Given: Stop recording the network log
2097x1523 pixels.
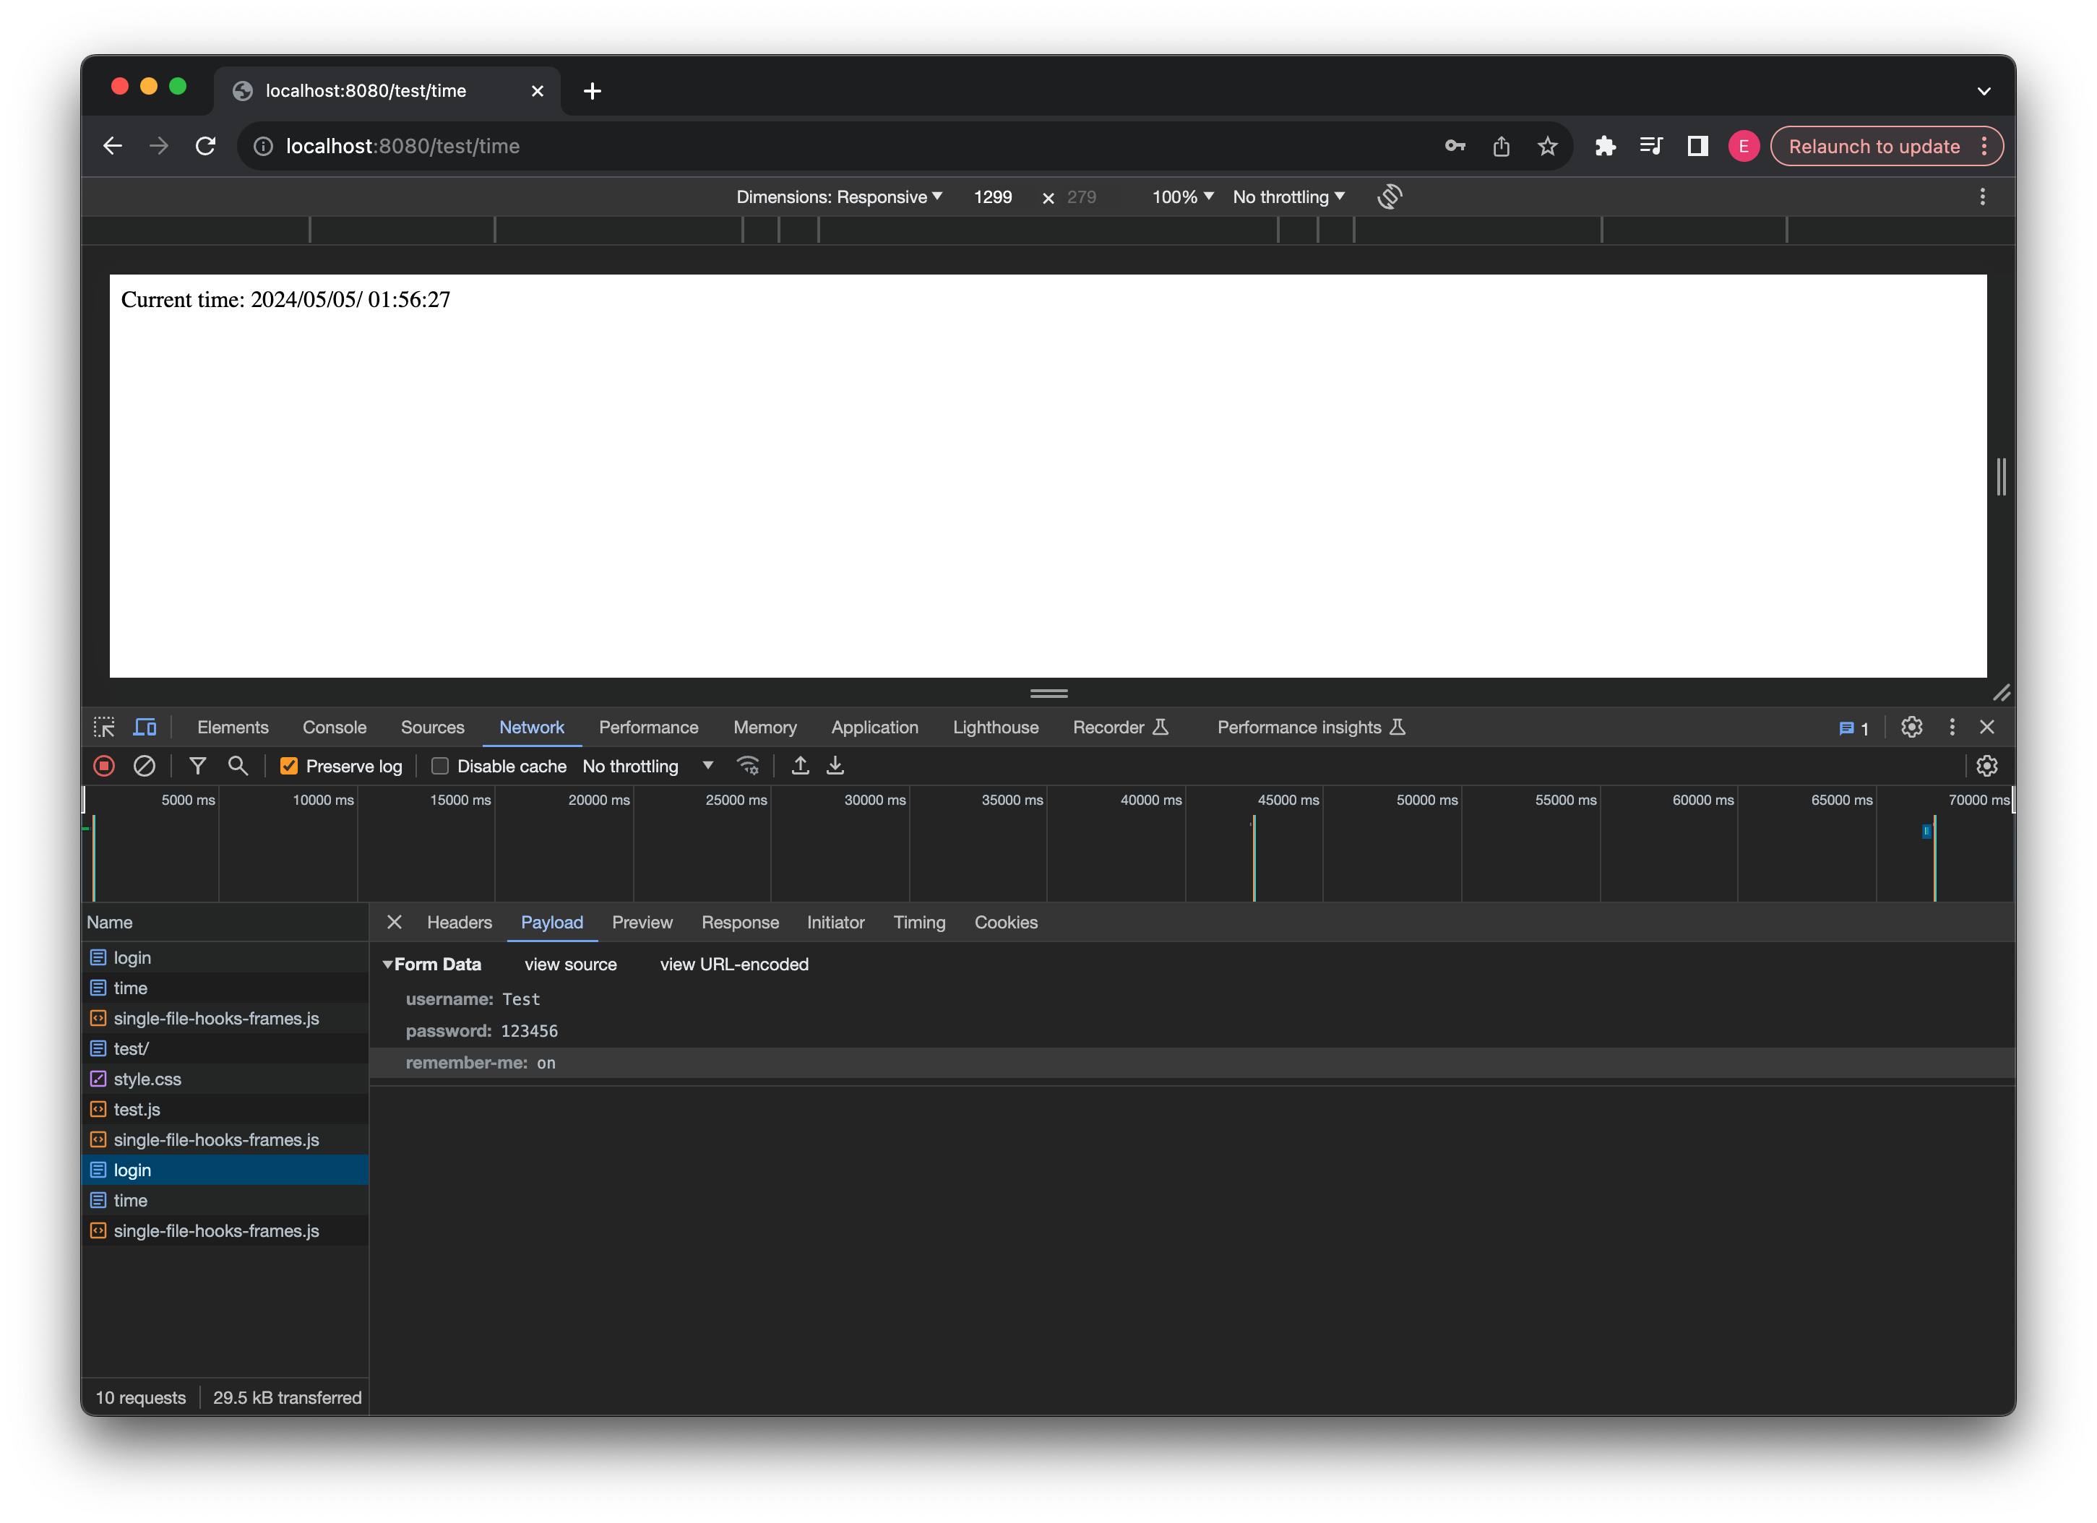Looking at the screenshot, I should coord(103,766).
